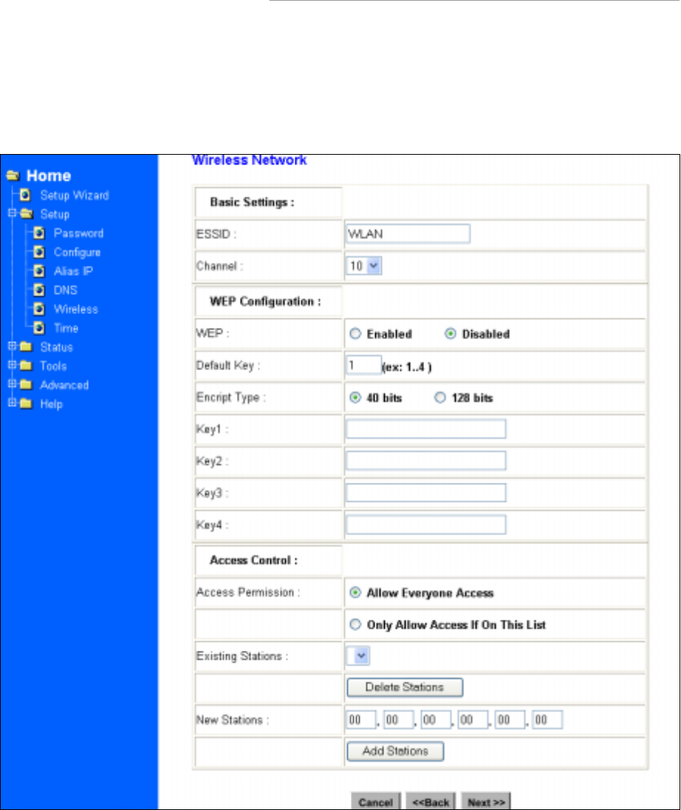
Task: Click the Delete Stations button
Action: [405, 688]
